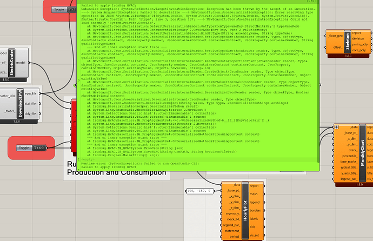Image resolution: width=373 pixels, height=241 pixels.
Task: Click the panel containing 100, -150, 0
Action: [x=199, y=191]
